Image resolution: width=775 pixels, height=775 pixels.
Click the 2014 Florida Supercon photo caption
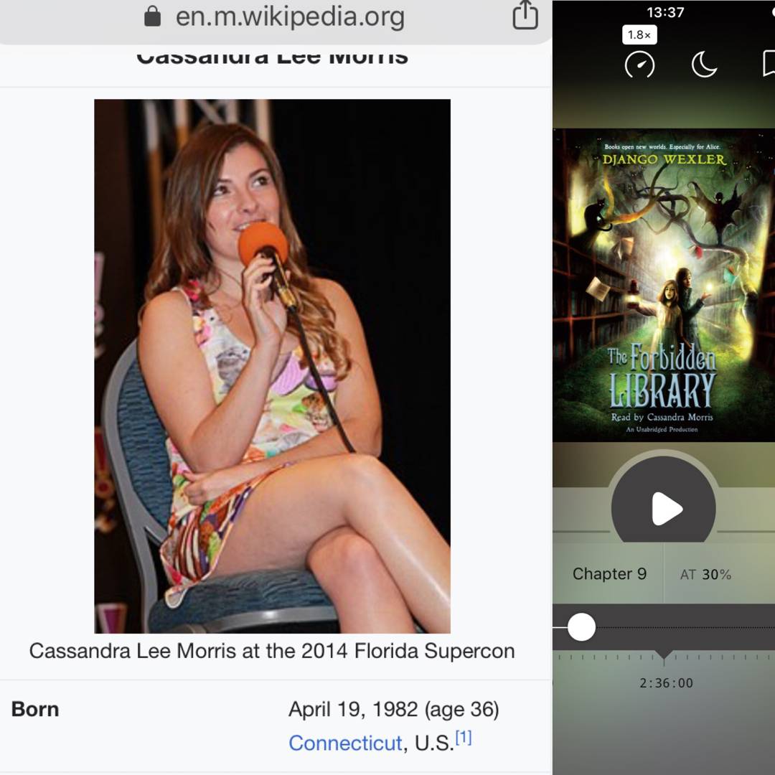tap(272, 651)
